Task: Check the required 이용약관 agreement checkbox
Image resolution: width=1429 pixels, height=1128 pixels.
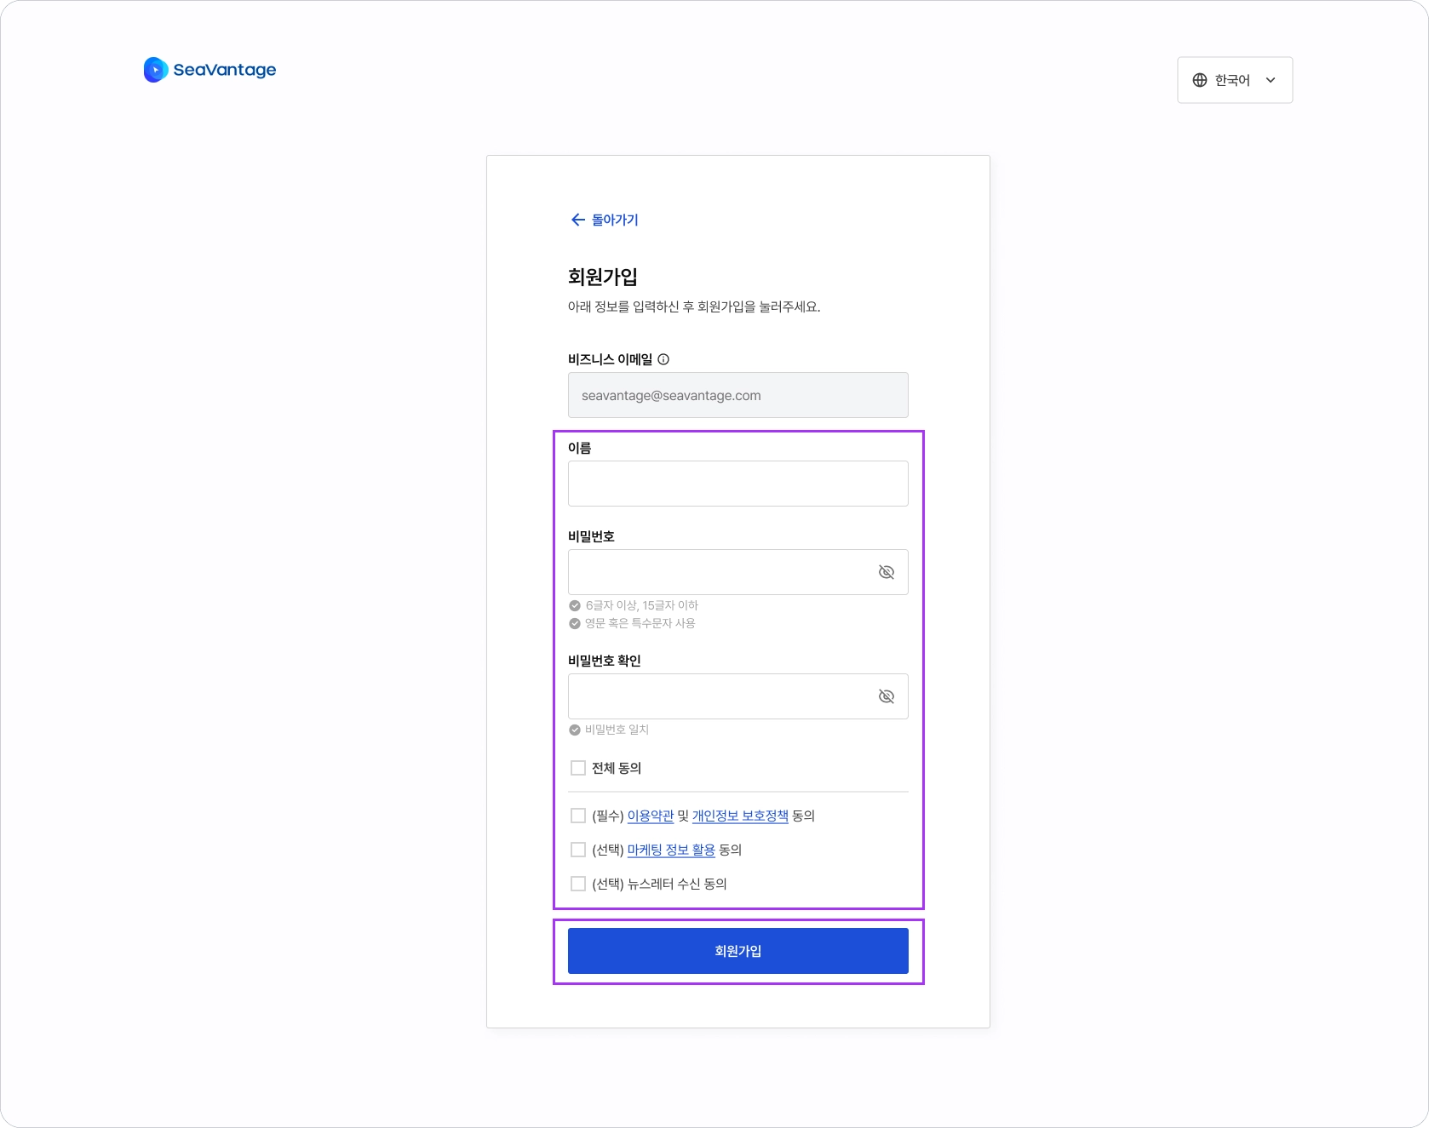Action: click(578, 816)
